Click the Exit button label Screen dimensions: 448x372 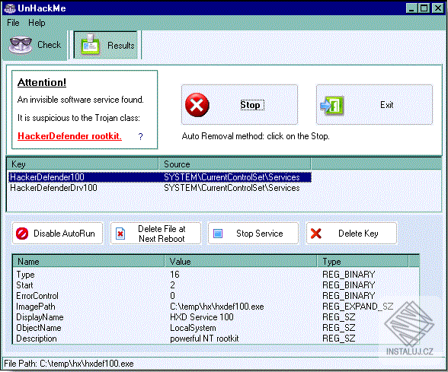click(x=386, y=105)
